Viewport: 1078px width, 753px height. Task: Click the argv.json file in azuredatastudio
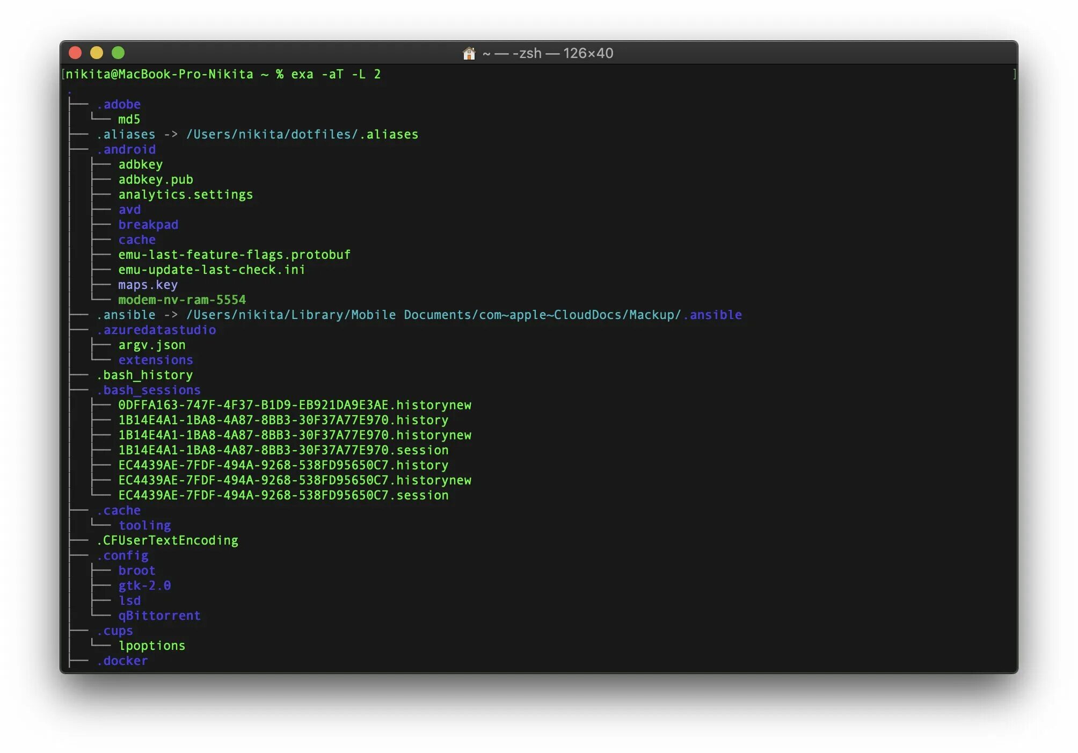152,345
